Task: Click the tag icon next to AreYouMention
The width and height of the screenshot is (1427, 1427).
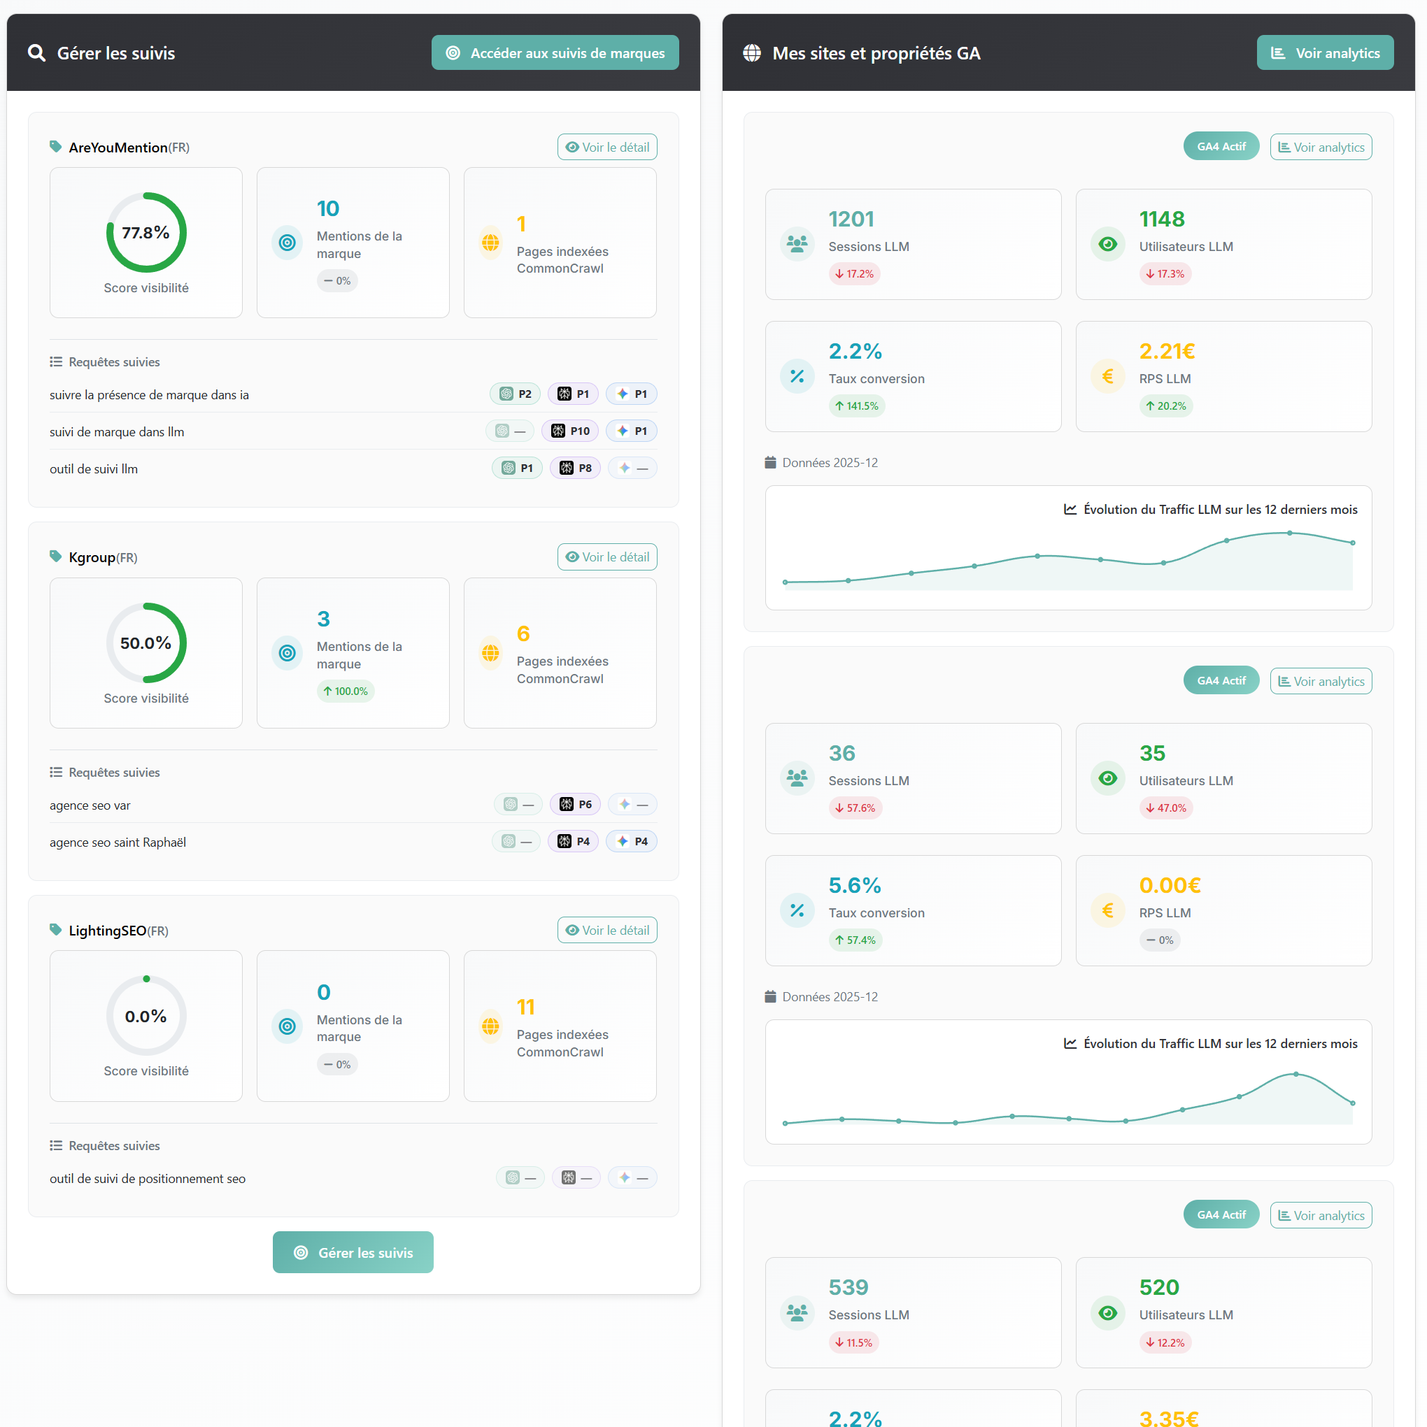Action: 57,146
